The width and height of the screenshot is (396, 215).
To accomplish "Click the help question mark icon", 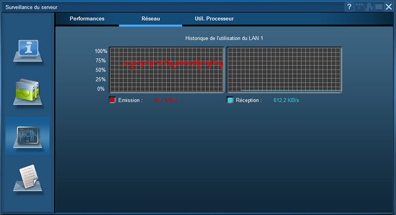I will point(349,6).
